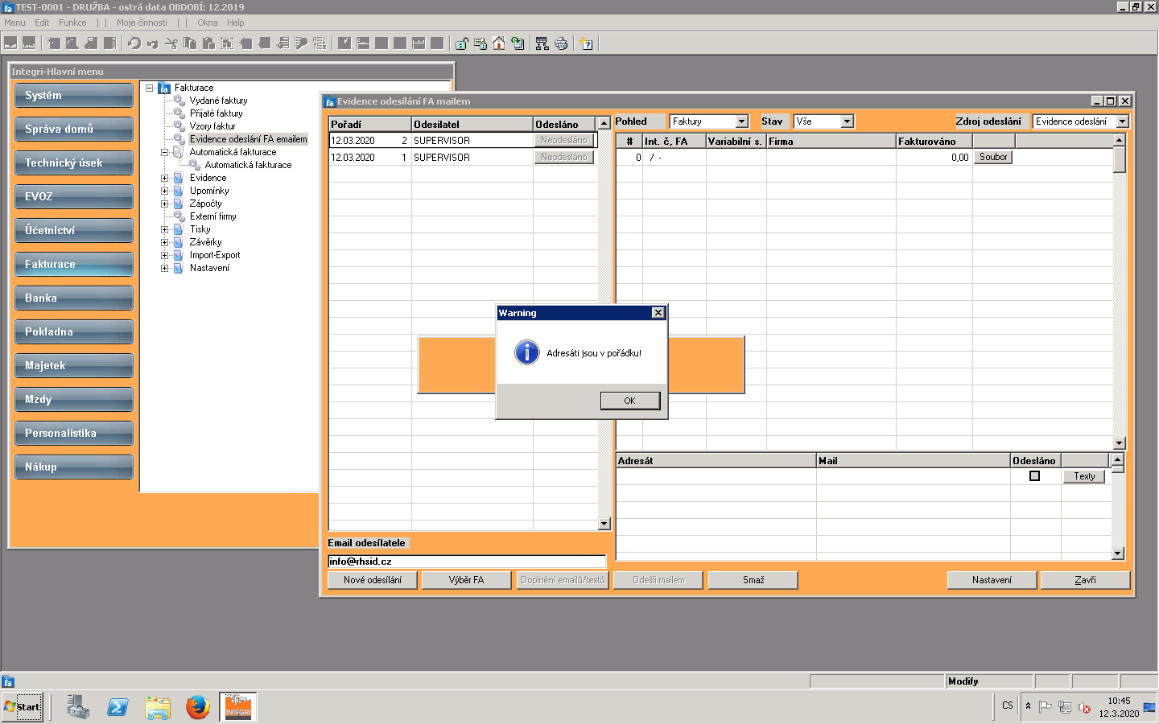The height and width of the screenshot is (724, 1159).
Task: Open the Okna menu
Action: coord(208,23)
